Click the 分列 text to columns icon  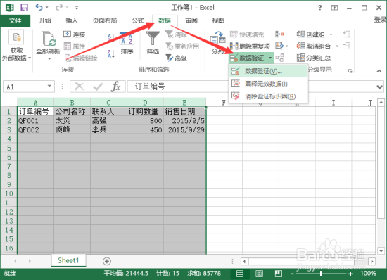tap(217, 38)
